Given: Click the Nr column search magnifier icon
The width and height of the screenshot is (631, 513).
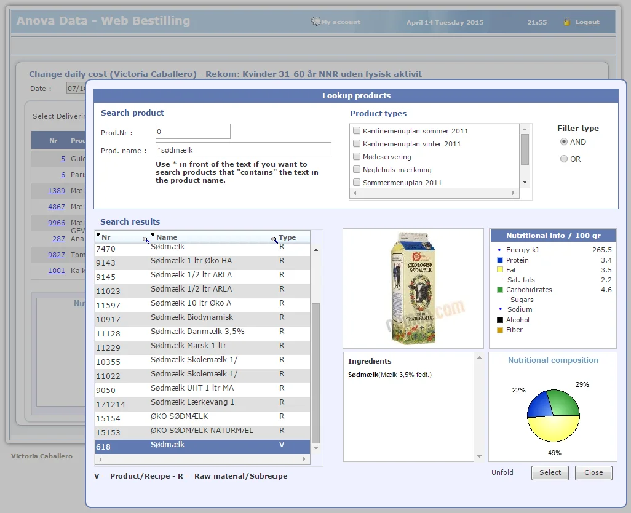Looking at the screenshot, I should click(146, 239).
